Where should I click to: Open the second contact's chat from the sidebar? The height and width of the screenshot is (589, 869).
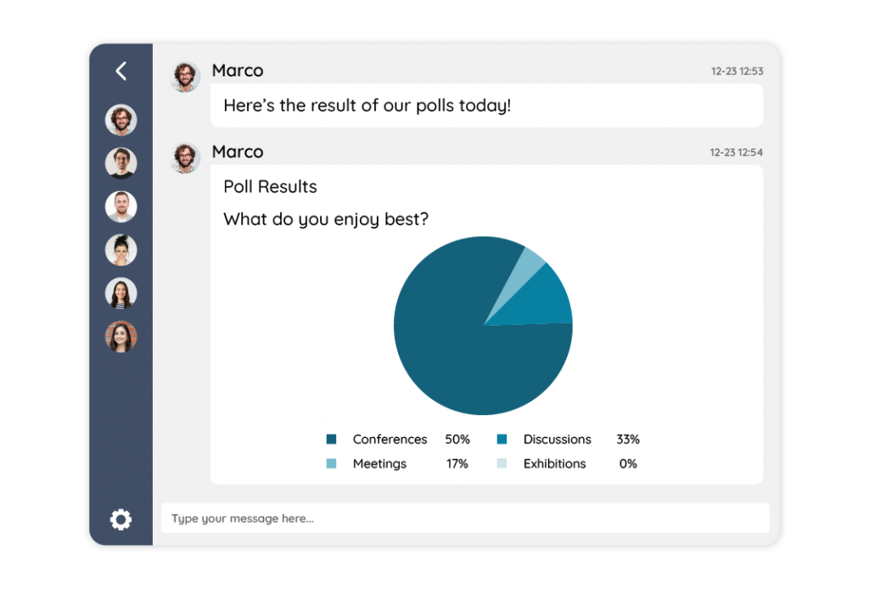(121, 163)
